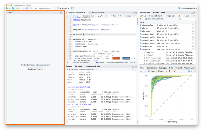Open the Global Environment dropdown

[155, 19]
